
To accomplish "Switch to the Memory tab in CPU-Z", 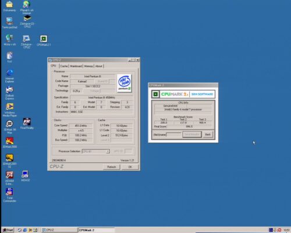I will coord(88,66).
